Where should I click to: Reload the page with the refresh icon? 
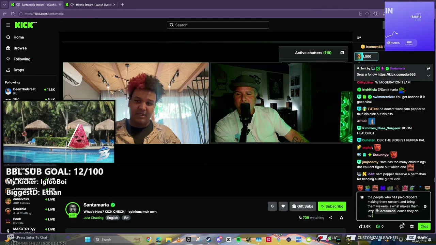[x=13, y=14]
